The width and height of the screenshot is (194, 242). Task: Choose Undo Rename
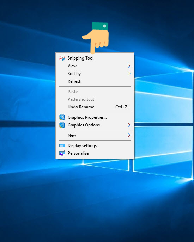pyautogui.click(x=95, y=107)
